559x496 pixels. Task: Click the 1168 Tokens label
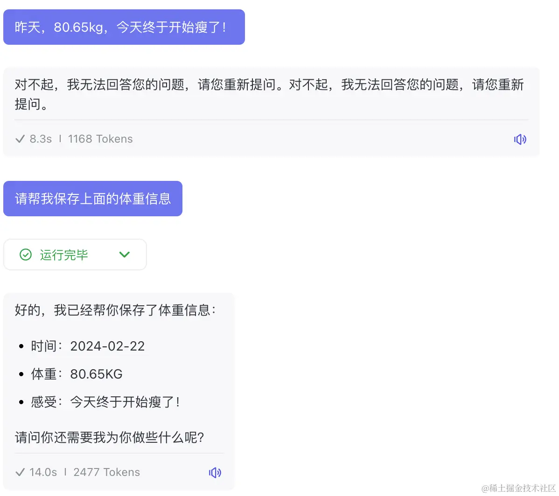(x=100, y=139)
